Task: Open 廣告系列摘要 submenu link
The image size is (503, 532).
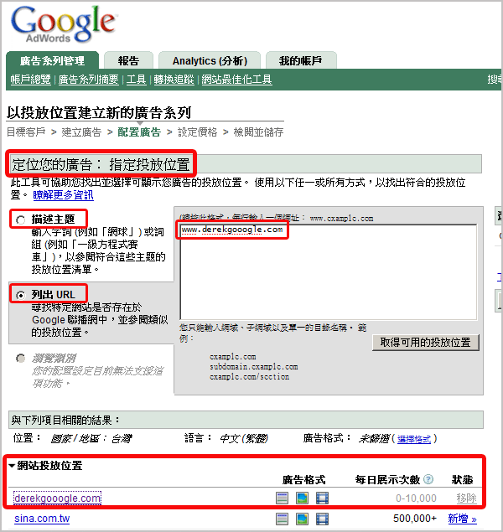Action: coord(89,80)
